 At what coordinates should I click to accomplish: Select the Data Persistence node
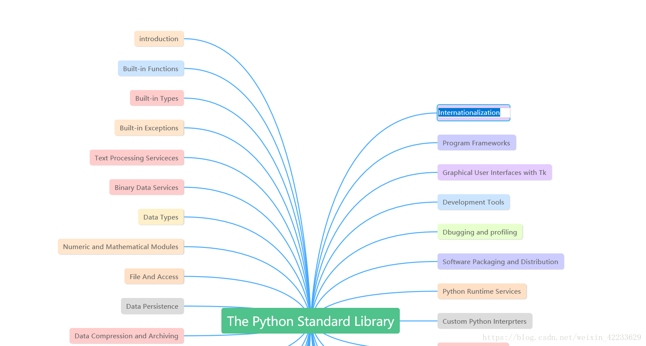tap(152, 306)
